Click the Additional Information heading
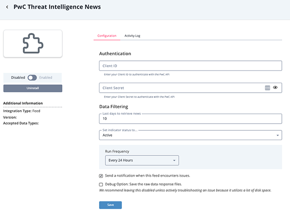Screen dimensions: 290x212 pos(23,103)
